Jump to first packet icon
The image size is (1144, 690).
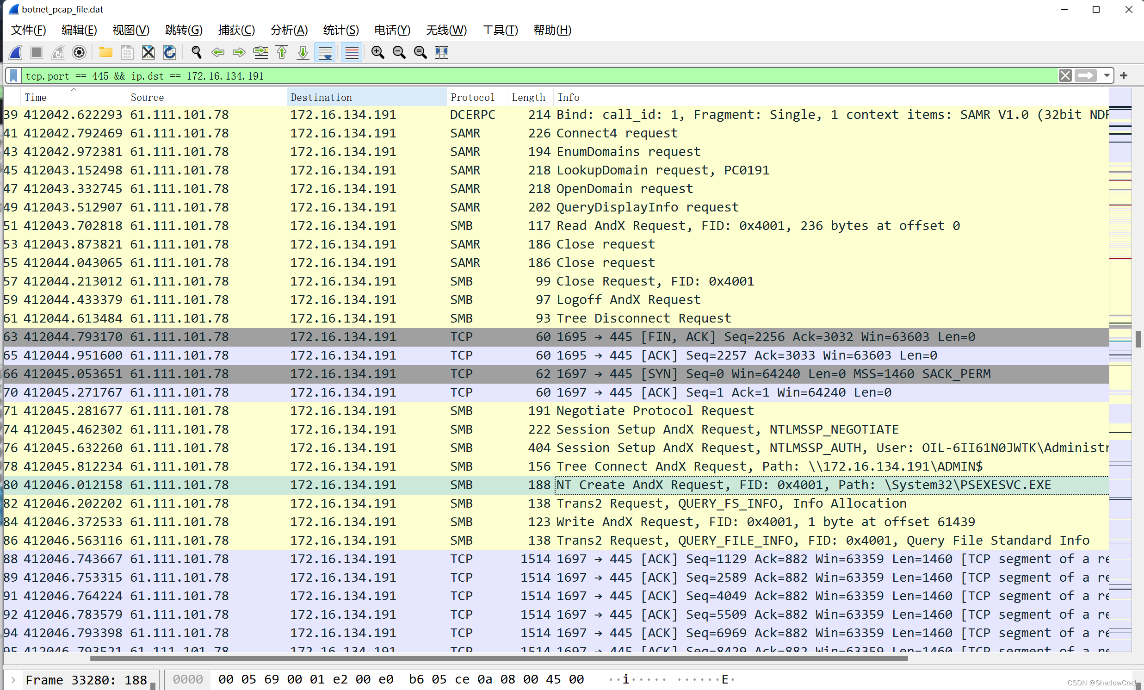pyautogui.click(x=282, y=52)
